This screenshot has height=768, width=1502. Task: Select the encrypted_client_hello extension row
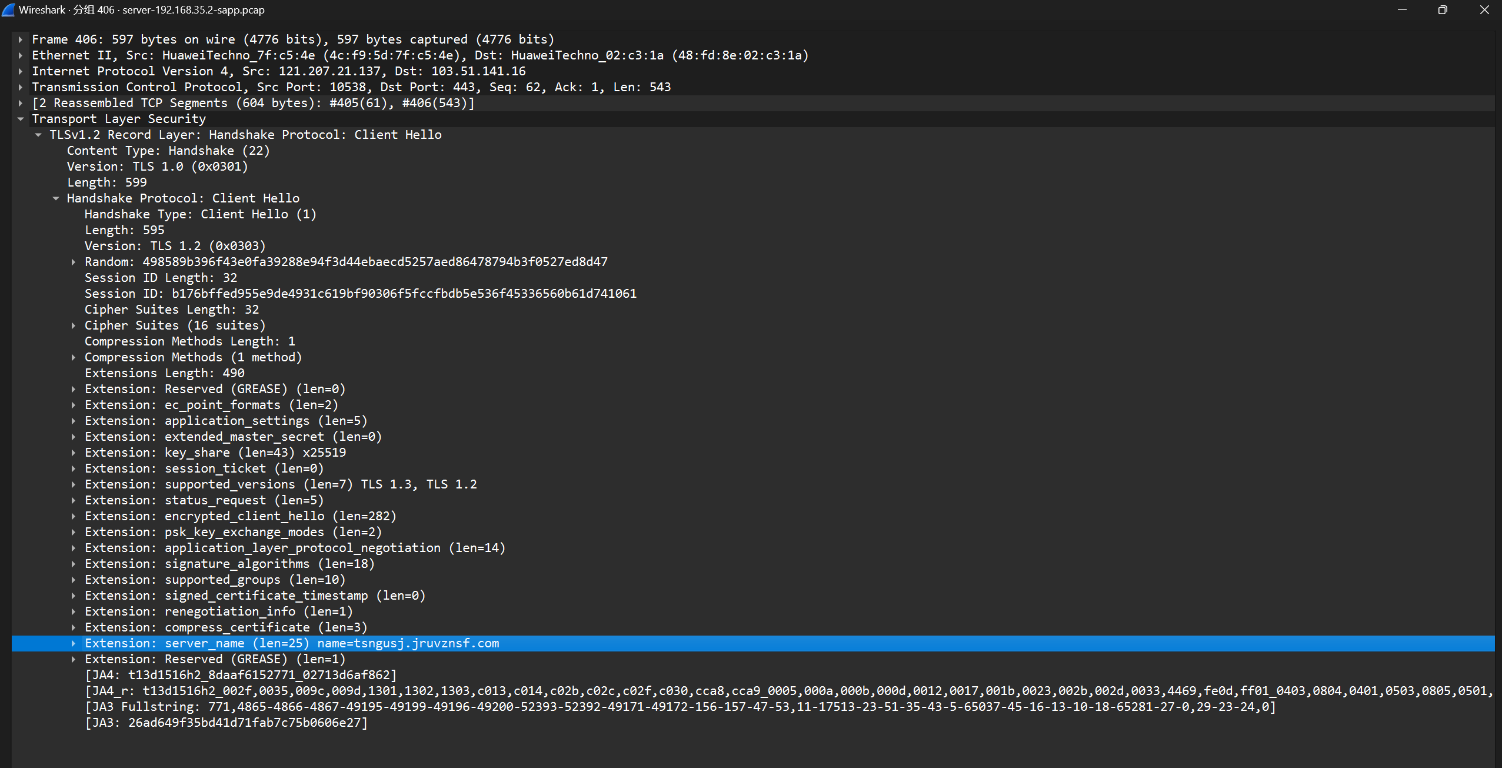(x=240, y=516)
